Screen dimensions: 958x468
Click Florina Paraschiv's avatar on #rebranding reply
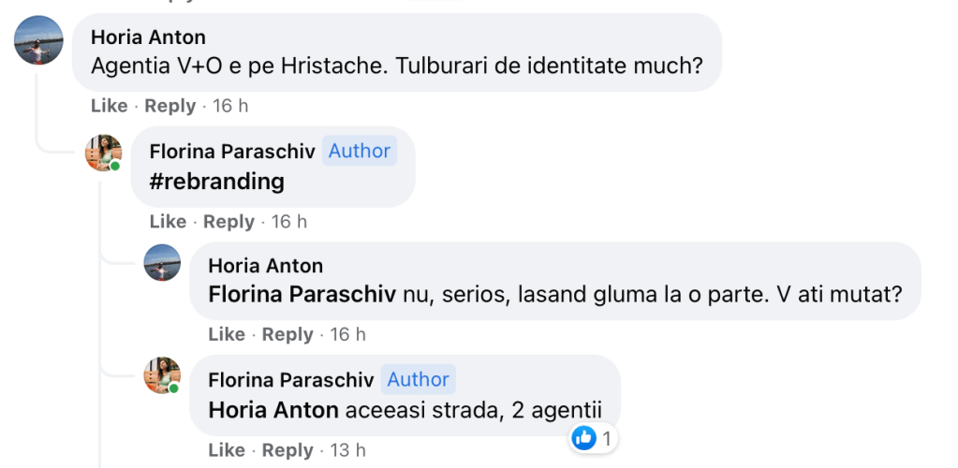click(103, 153)
